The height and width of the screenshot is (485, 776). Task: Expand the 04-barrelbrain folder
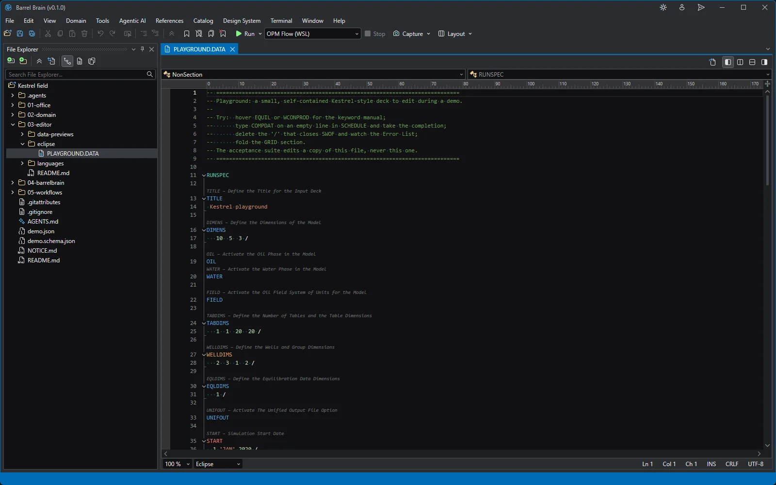13,183
